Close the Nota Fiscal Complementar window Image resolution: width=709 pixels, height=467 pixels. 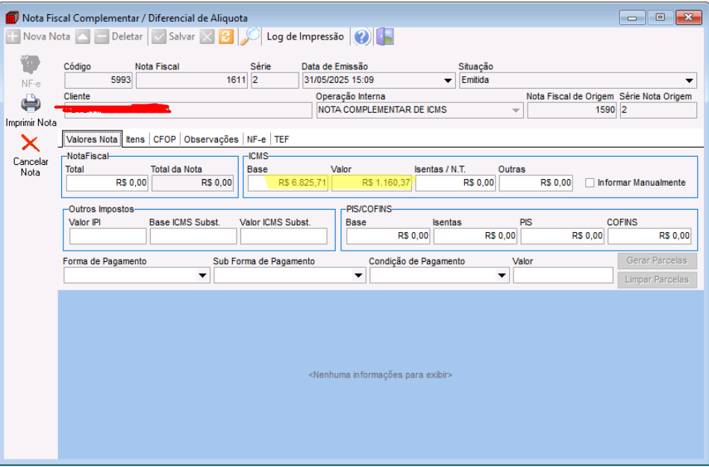pyautogui.click(x=688, y=18)
